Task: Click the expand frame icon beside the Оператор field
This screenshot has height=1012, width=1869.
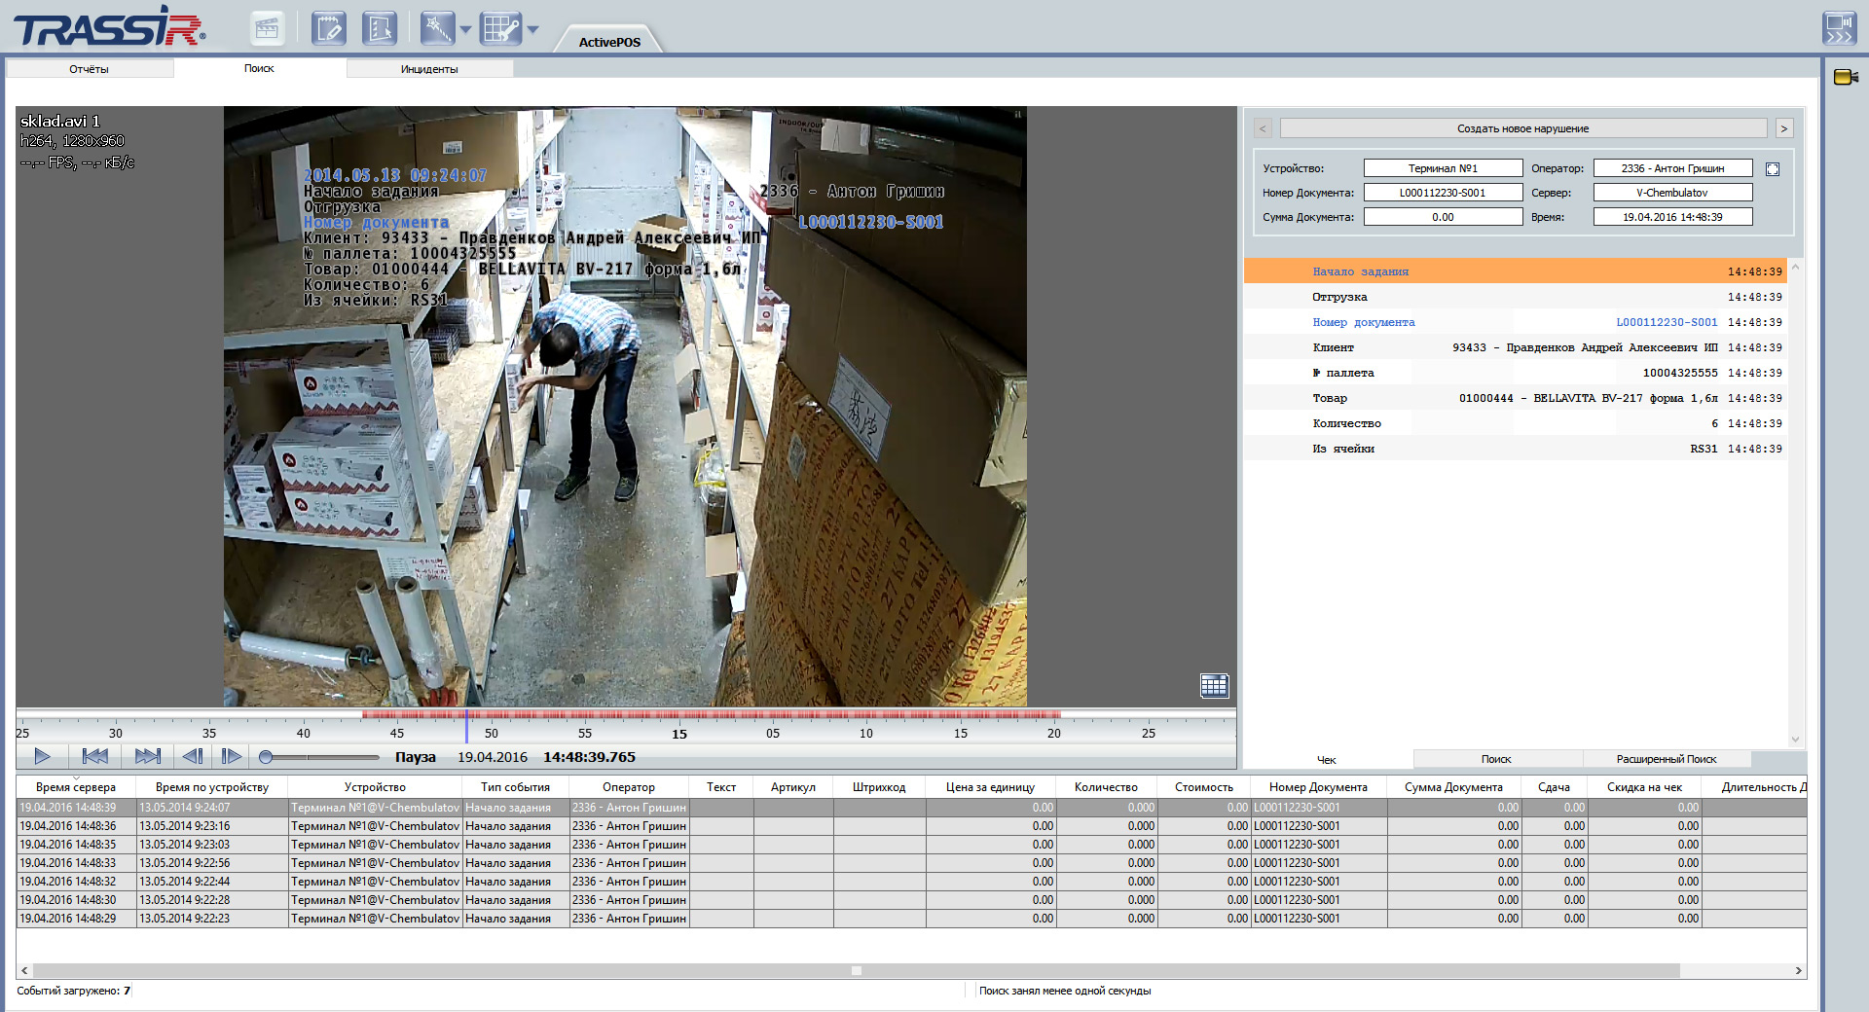Action: click(1773, 169)
